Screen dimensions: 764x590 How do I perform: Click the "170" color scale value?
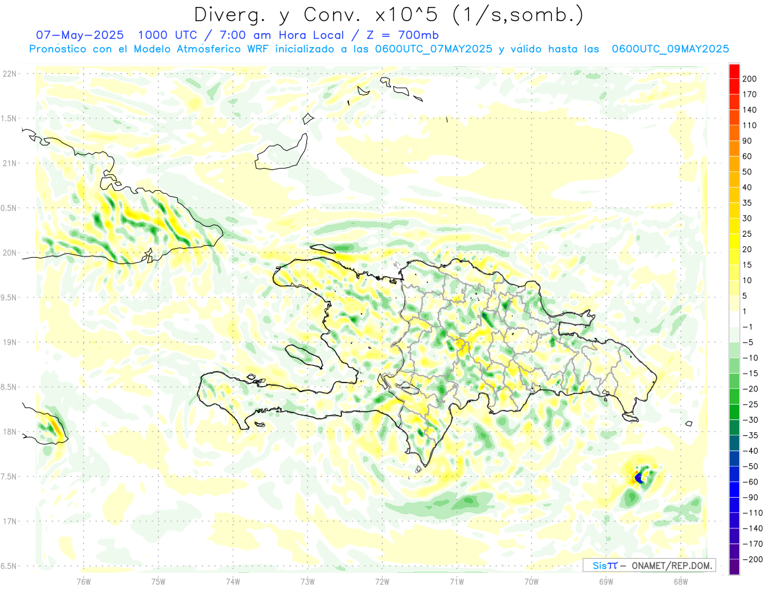(749, 94)
